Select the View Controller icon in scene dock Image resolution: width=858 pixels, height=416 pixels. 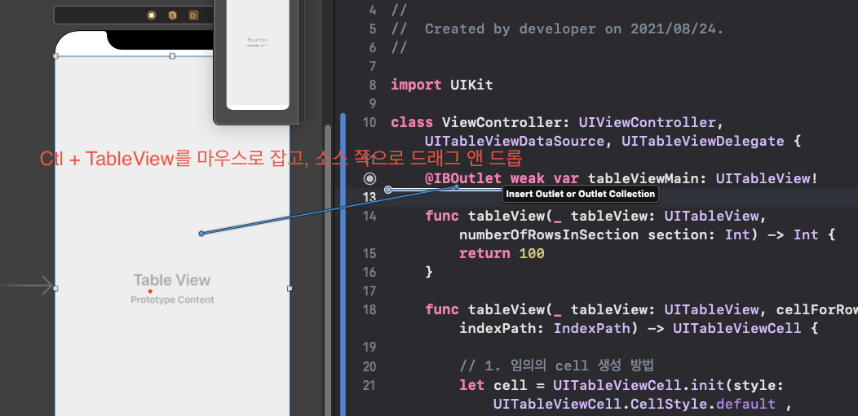pyautogui.click(x=152, y=15)
